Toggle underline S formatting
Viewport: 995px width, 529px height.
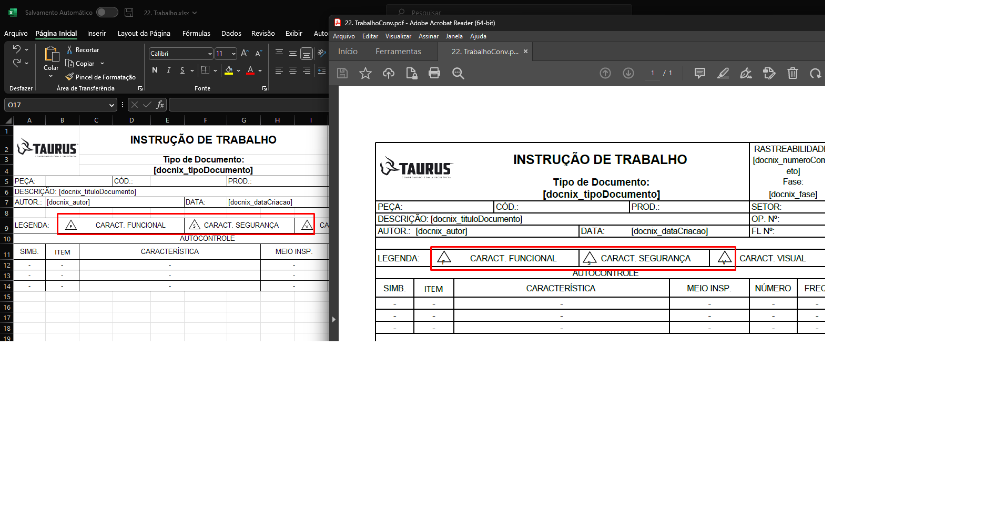tap(182, 70)
